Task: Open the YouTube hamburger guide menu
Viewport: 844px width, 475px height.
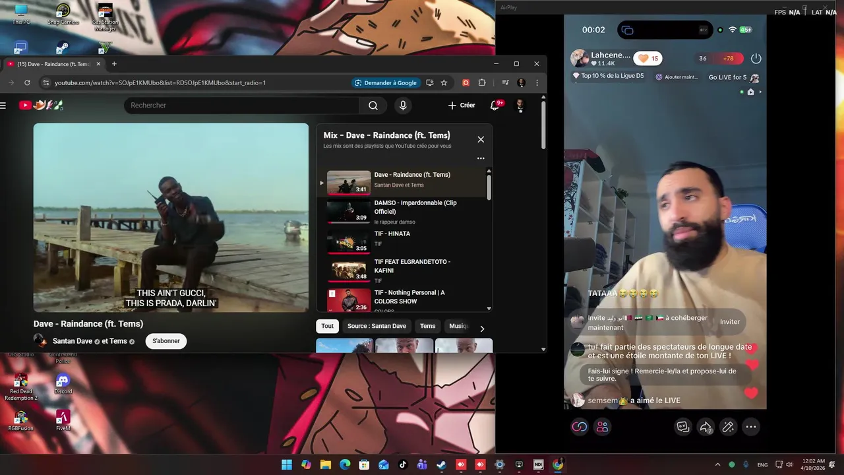Action: [x=3, y=106]
